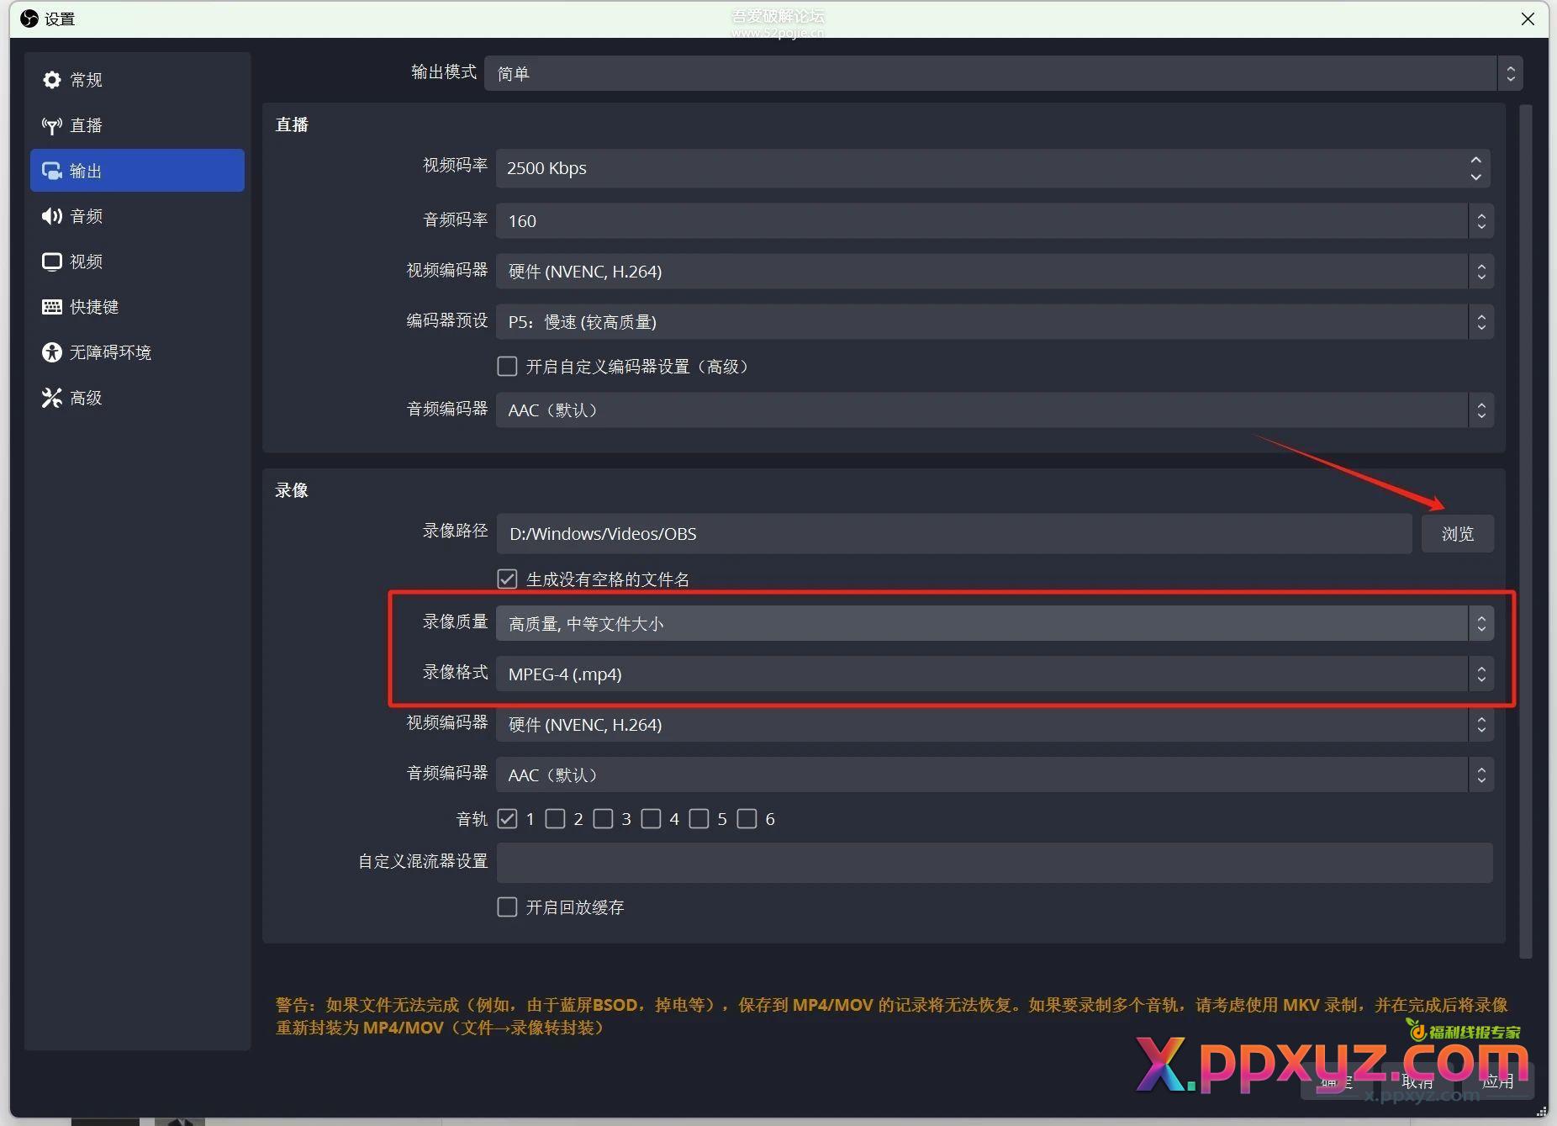Click the Audio speaker icon in sidebar

52,216
